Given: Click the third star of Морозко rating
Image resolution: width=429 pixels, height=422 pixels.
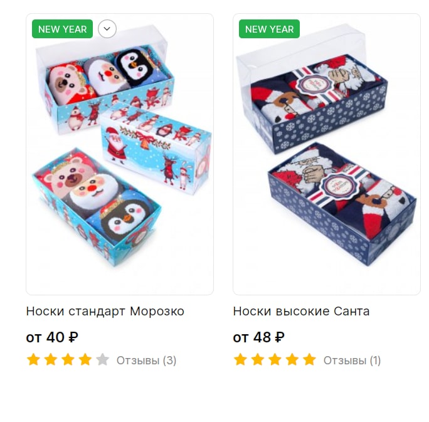Looking at the screenshot, I should coord(68,359).
